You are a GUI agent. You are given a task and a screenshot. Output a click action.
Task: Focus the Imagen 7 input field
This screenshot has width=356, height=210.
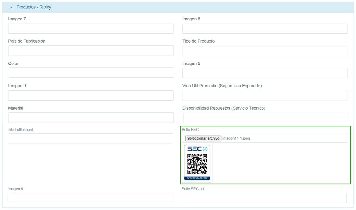pyautogui.click(x=91, y=29)
